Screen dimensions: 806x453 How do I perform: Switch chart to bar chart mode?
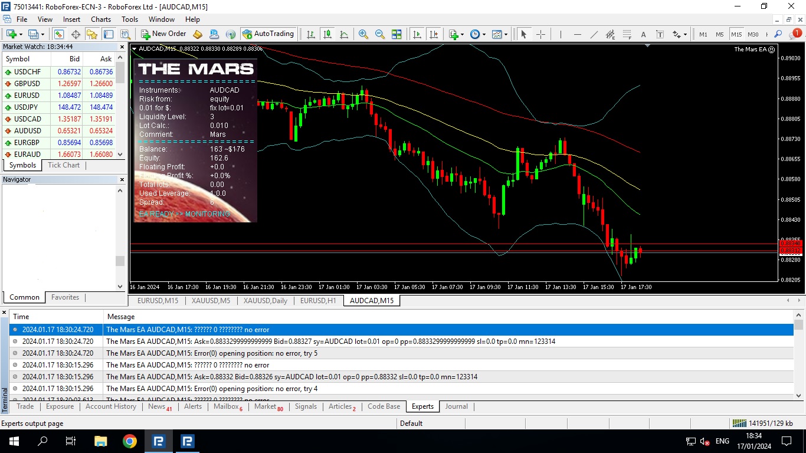[310, 34]
